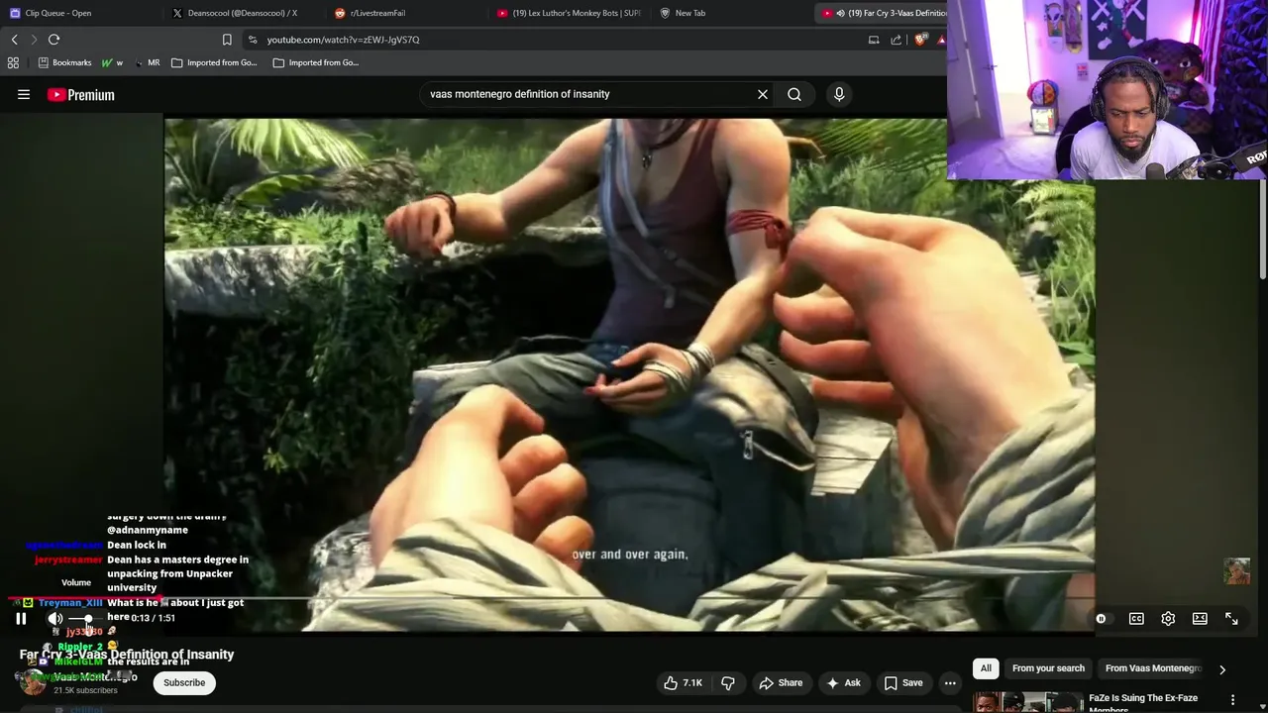Start voice search with the microphone
Screen dimensions: 1268x713
pyautogui.click(x=839, y=94)
